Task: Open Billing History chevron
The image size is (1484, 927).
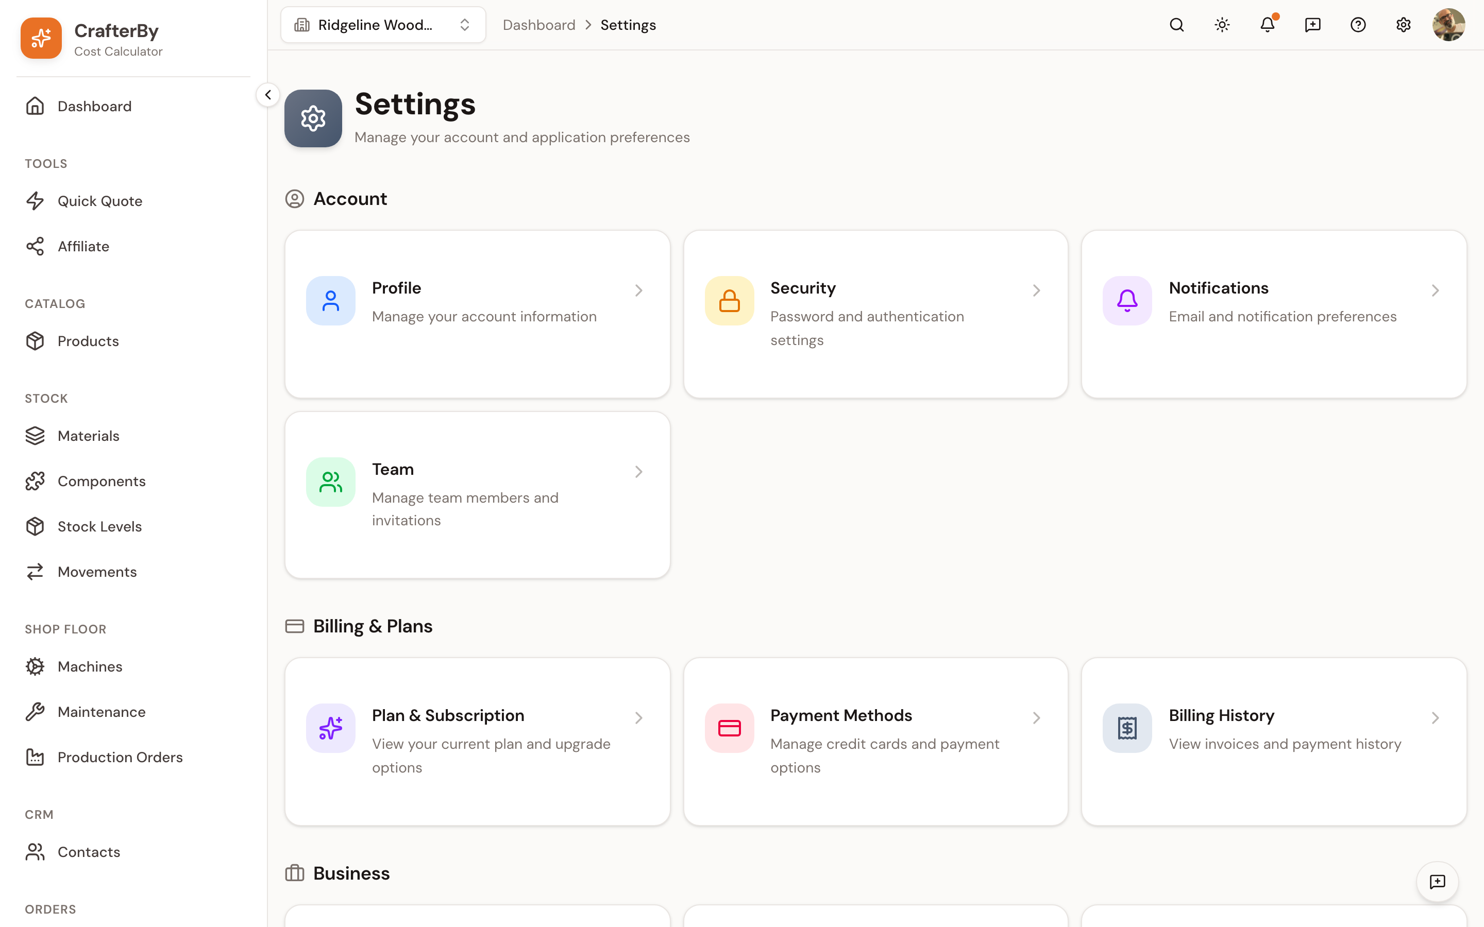Action: tap(1435, 718)
